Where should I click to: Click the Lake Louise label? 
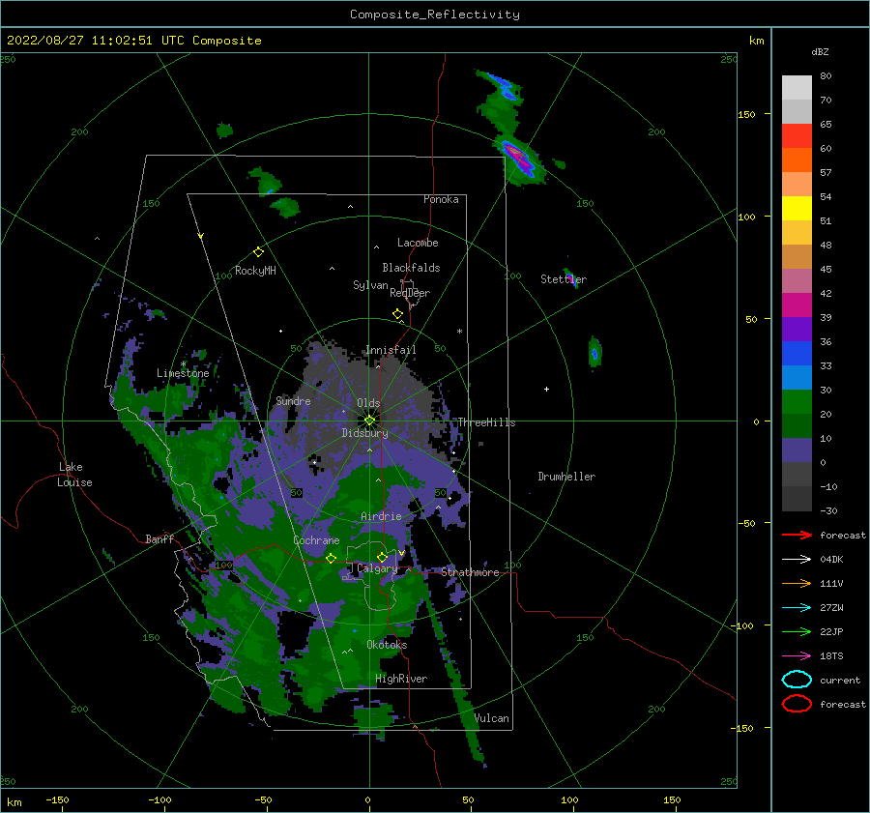click(x=74, y=475)
